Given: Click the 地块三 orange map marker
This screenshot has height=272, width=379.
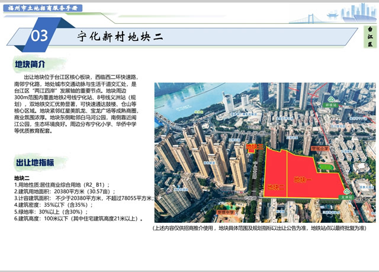Looking at the screenshot, I should (252, 146).
